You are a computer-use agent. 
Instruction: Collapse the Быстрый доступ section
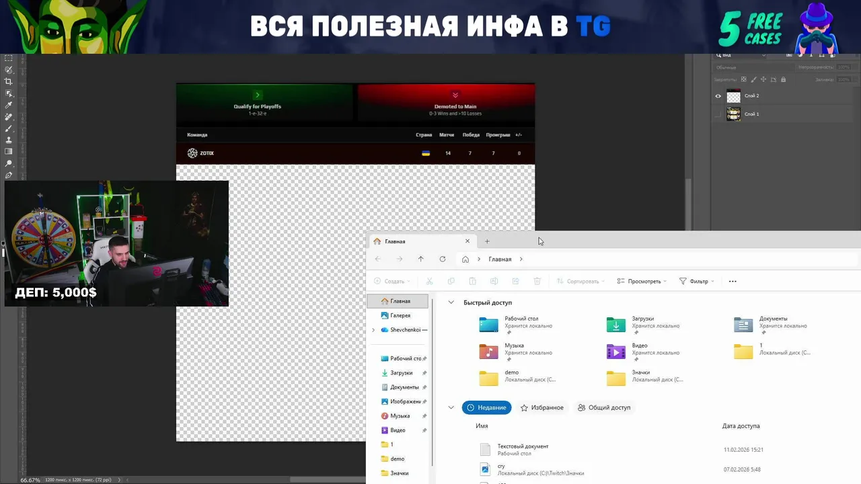tap(451, 302)
